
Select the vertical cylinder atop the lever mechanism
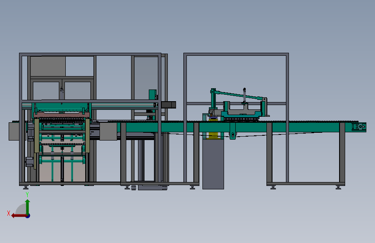(244, 95)
